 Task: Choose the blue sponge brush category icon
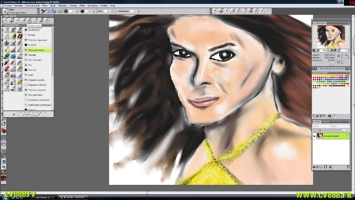tap(13, 56)
